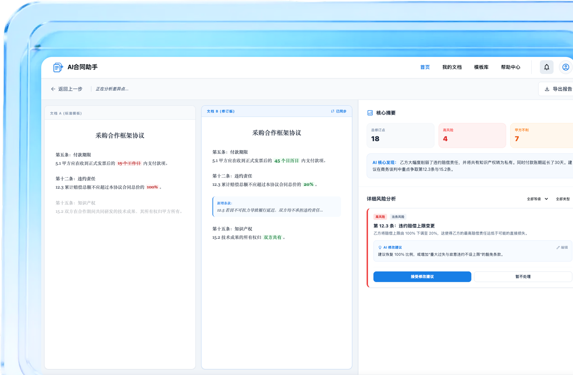Click 第五条：付款期限 heading in document B
The image size is (573, 375).
230,152
